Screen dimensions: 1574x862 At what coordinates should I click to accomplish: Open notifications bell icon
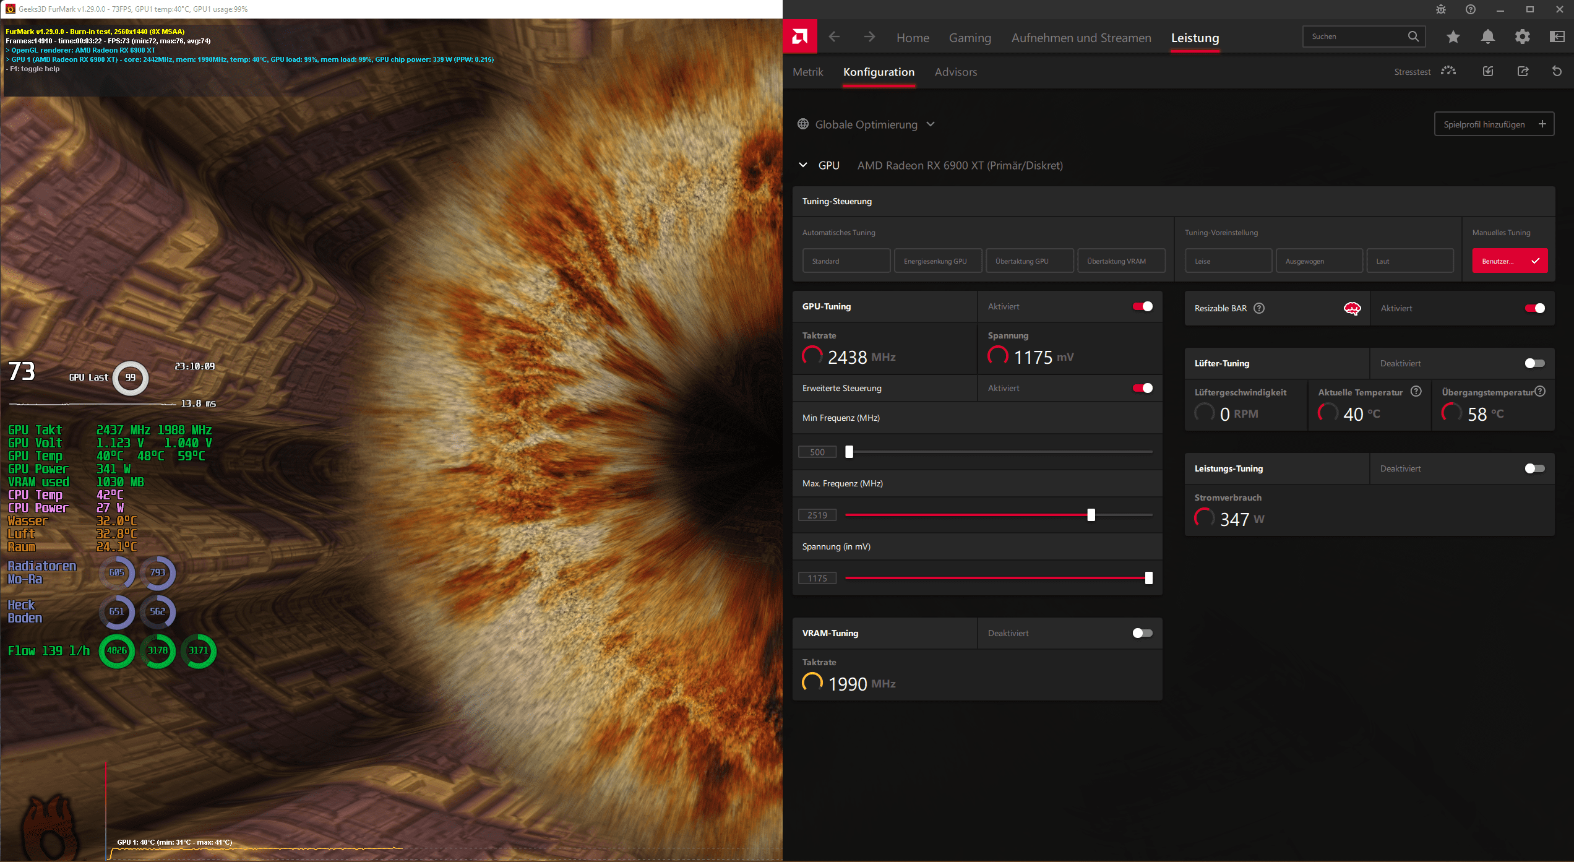pyautogui.click(x=1488, y=37)
